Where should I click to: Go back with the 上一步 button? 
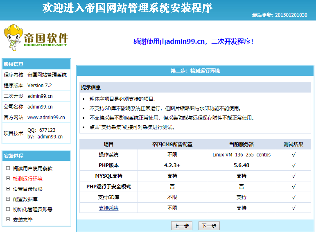click(x=182, y=226)
